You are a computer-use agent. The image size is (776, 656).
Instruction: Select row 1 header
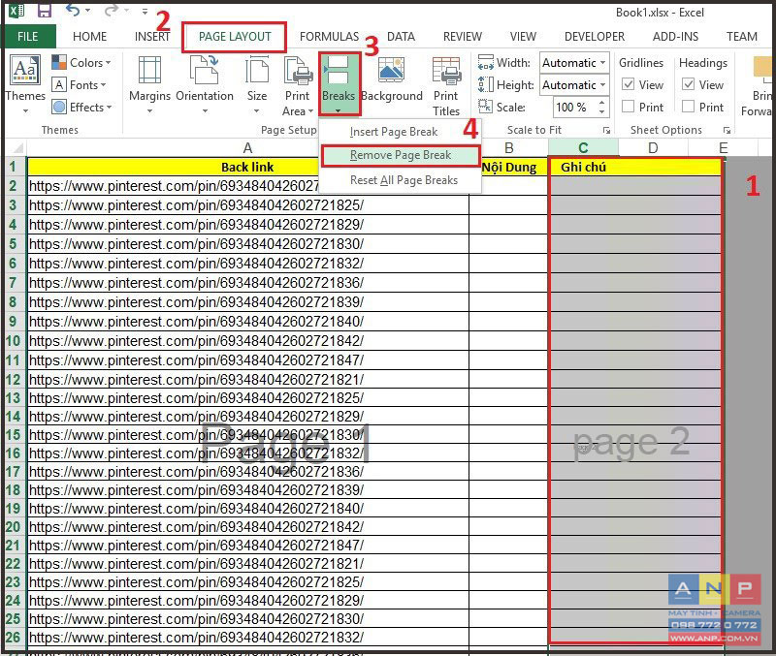click(x=14, y=167)
